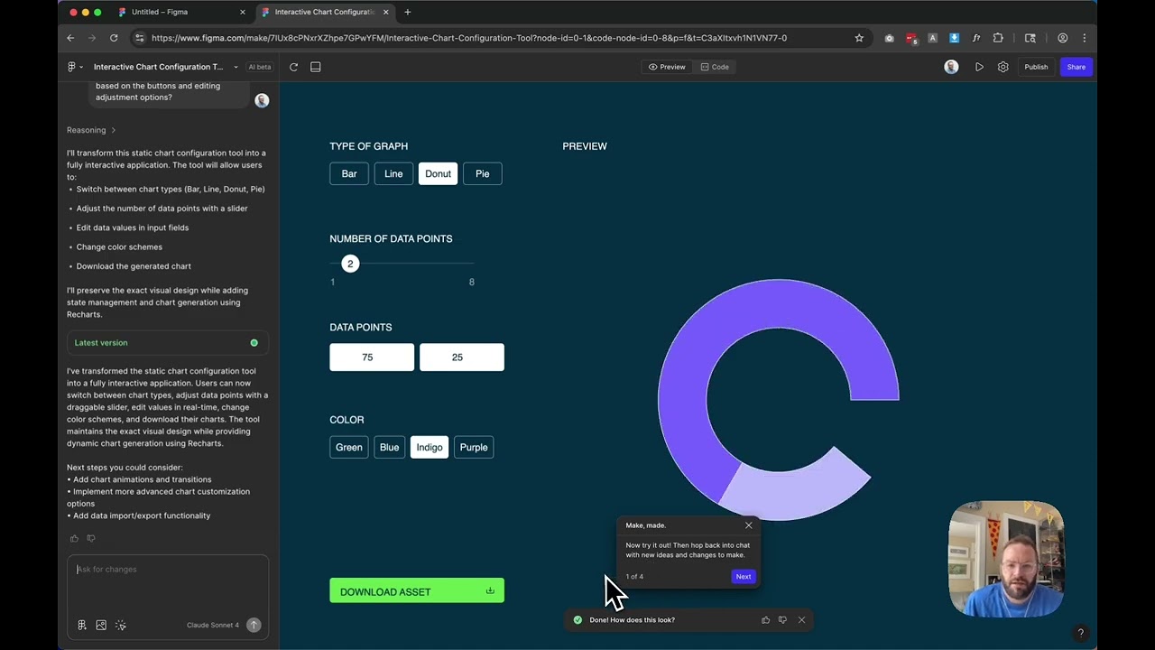
Task: Click the data points slider handle
Action: pos(350,264)
